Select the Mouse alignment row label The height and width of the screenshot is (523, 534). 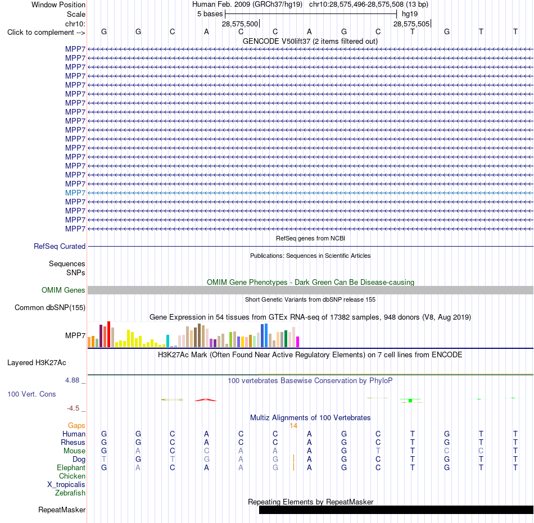(74, 451)
